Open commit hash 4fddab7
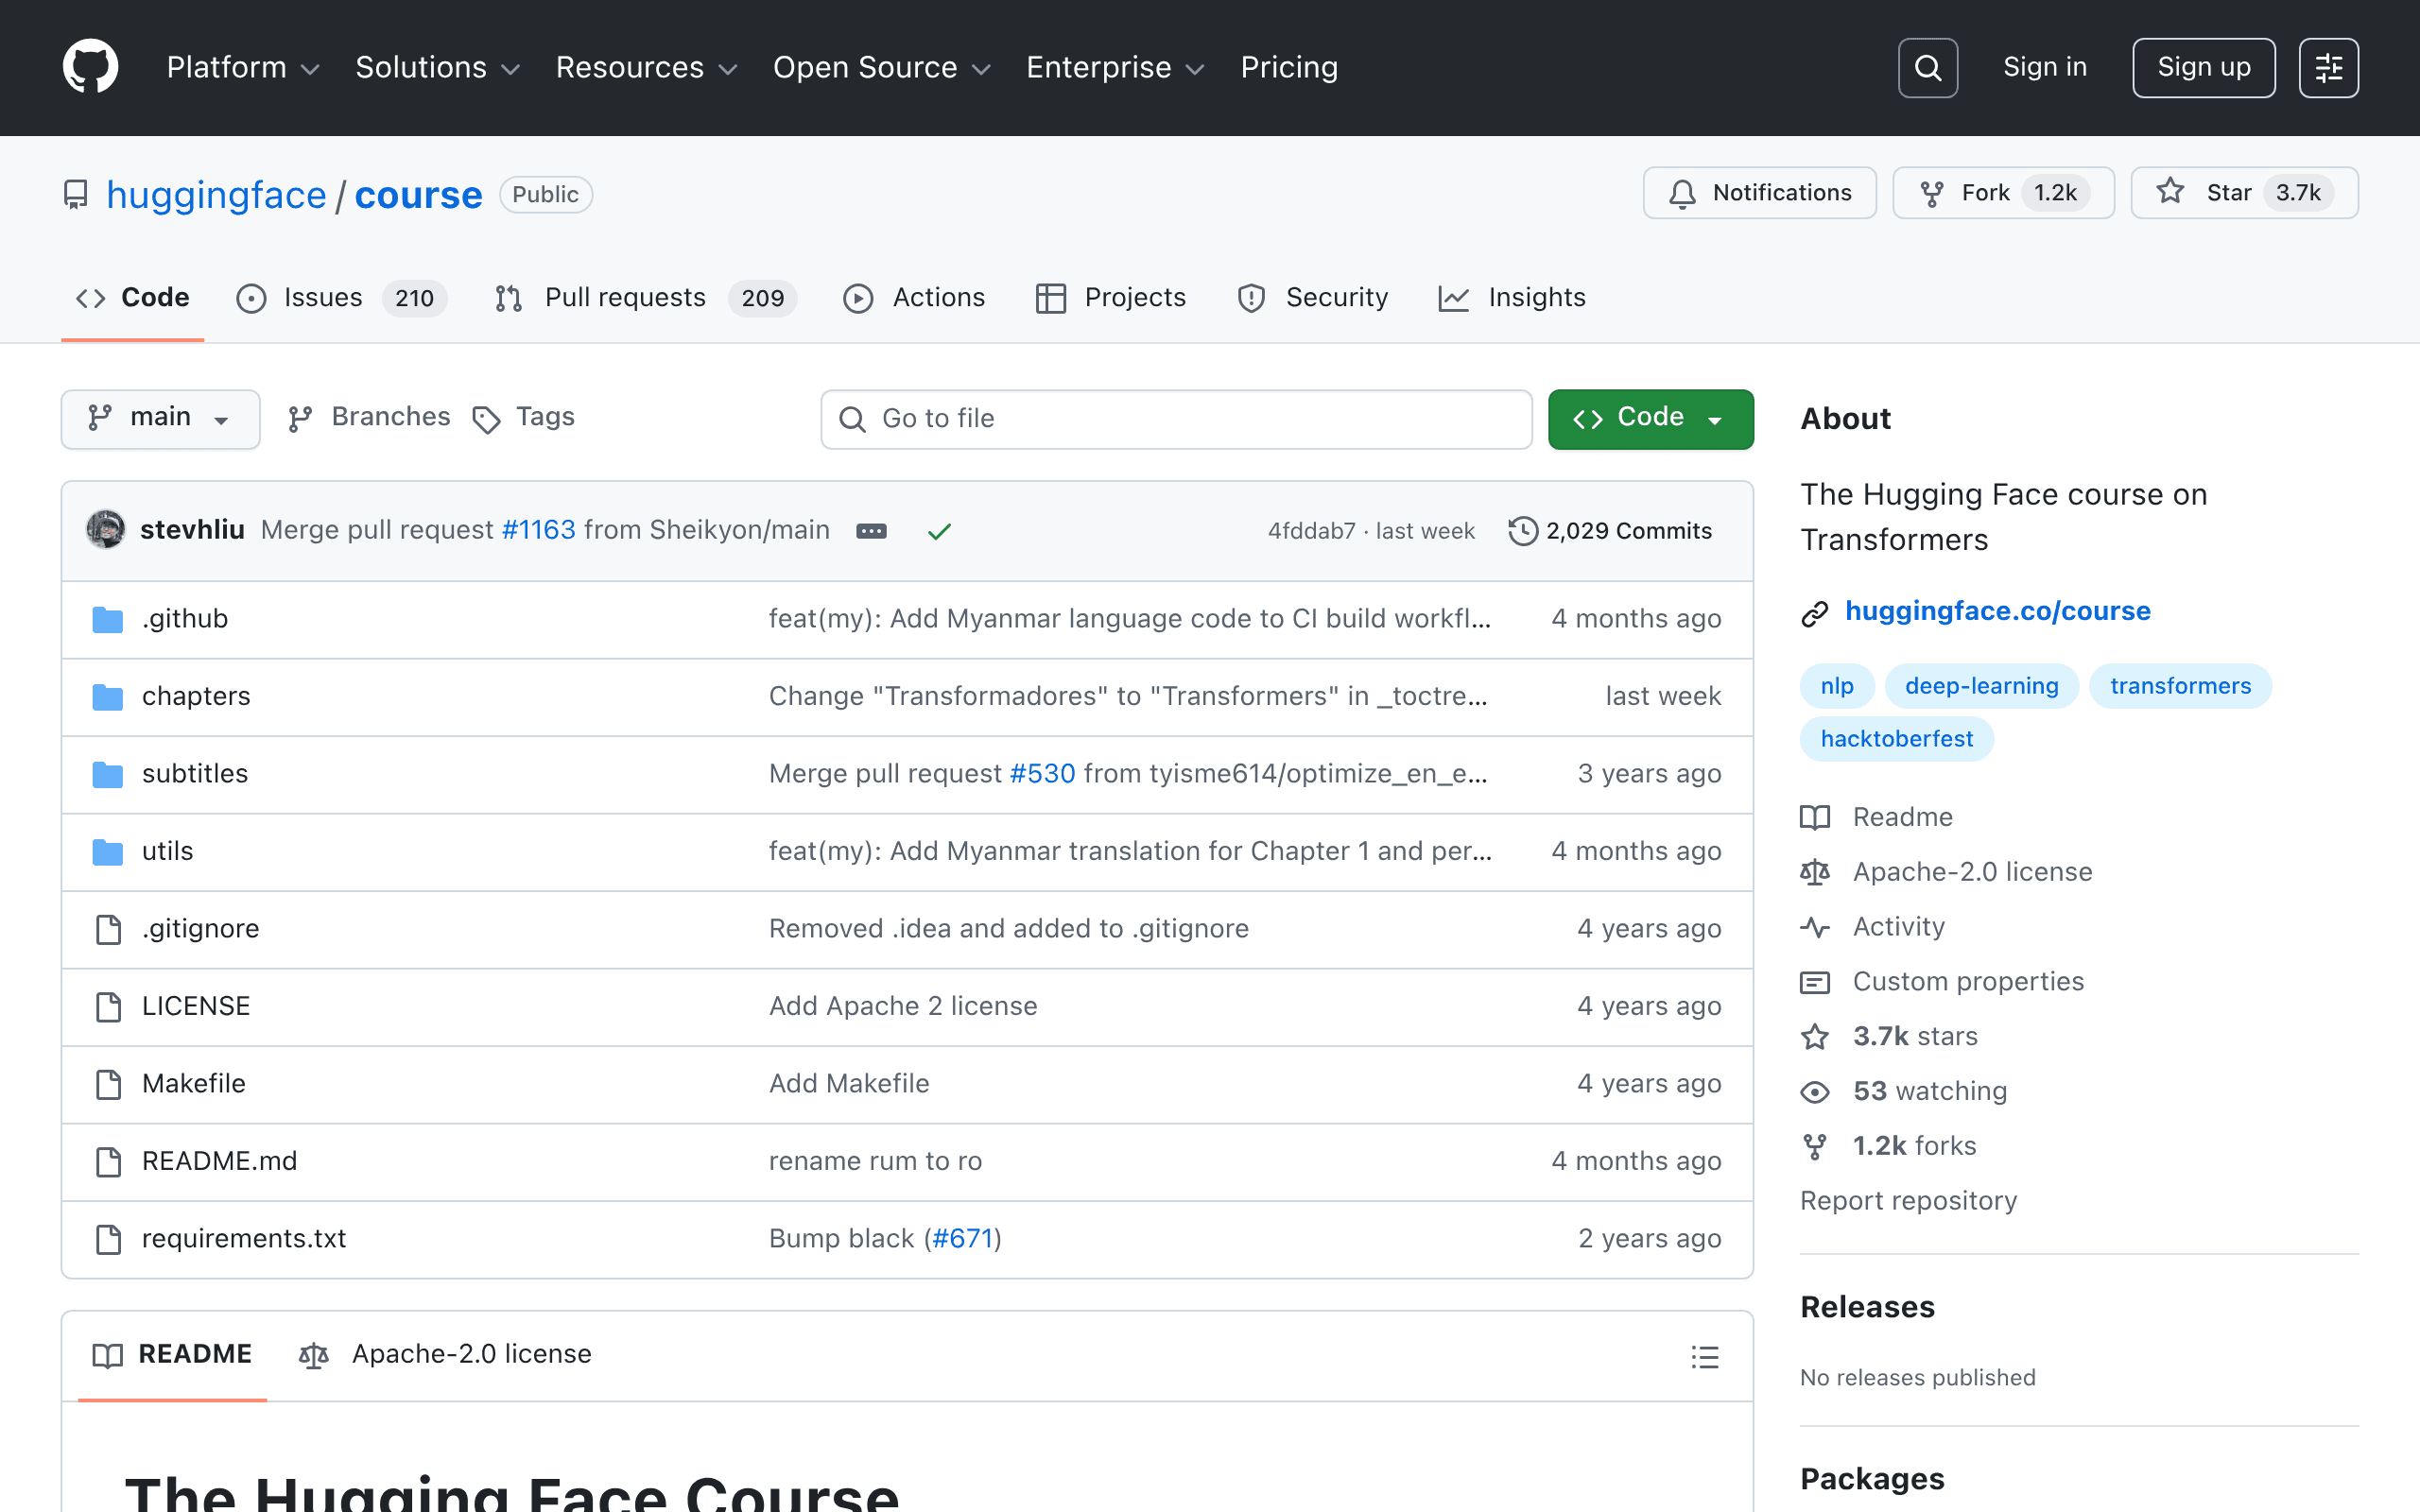 coord(1311,531)
